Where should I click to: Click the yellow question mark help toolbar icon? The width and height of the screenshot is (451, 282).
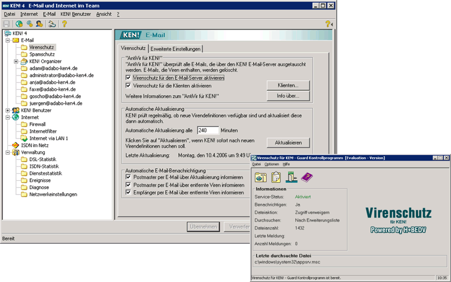(65, 24)
